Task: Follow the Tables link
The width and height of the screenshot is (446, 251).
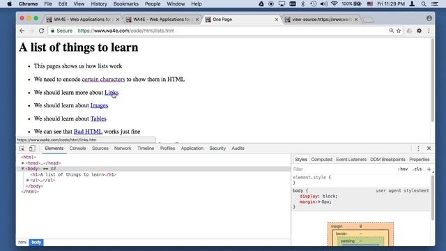Action: [x=98, y=119]
